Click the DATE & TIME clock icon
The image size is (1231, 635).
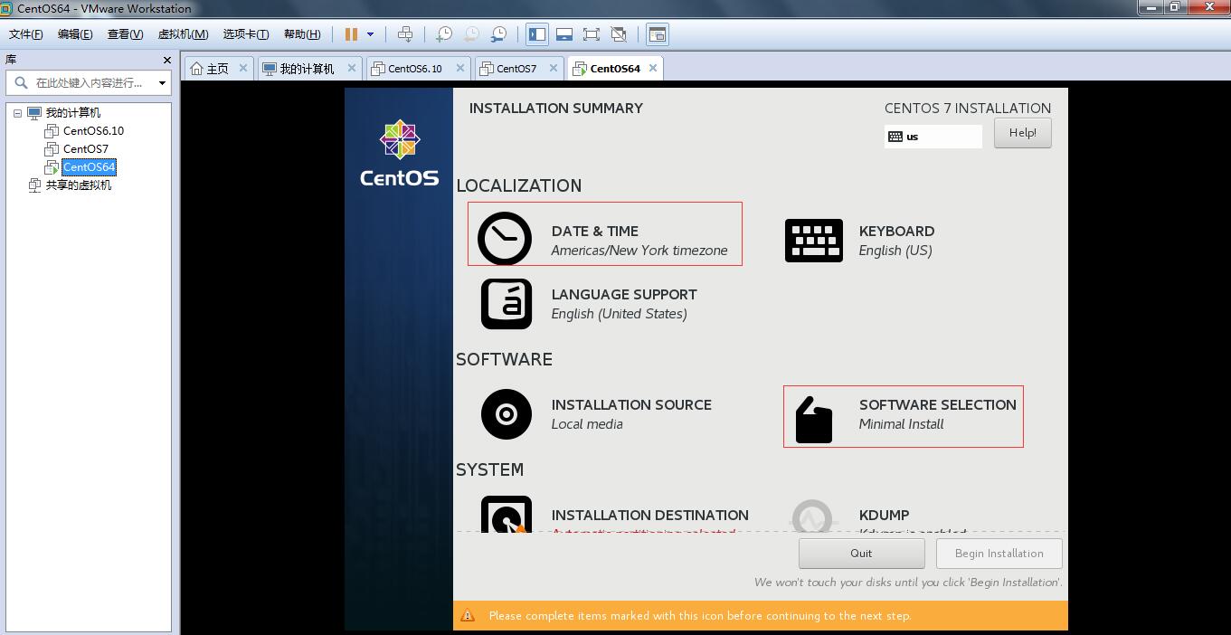tap(505, 239)
